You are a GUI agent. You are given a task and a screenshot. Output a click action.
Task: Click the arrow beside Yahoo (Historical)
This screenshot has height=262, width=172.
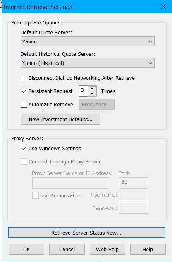(150, 63)
